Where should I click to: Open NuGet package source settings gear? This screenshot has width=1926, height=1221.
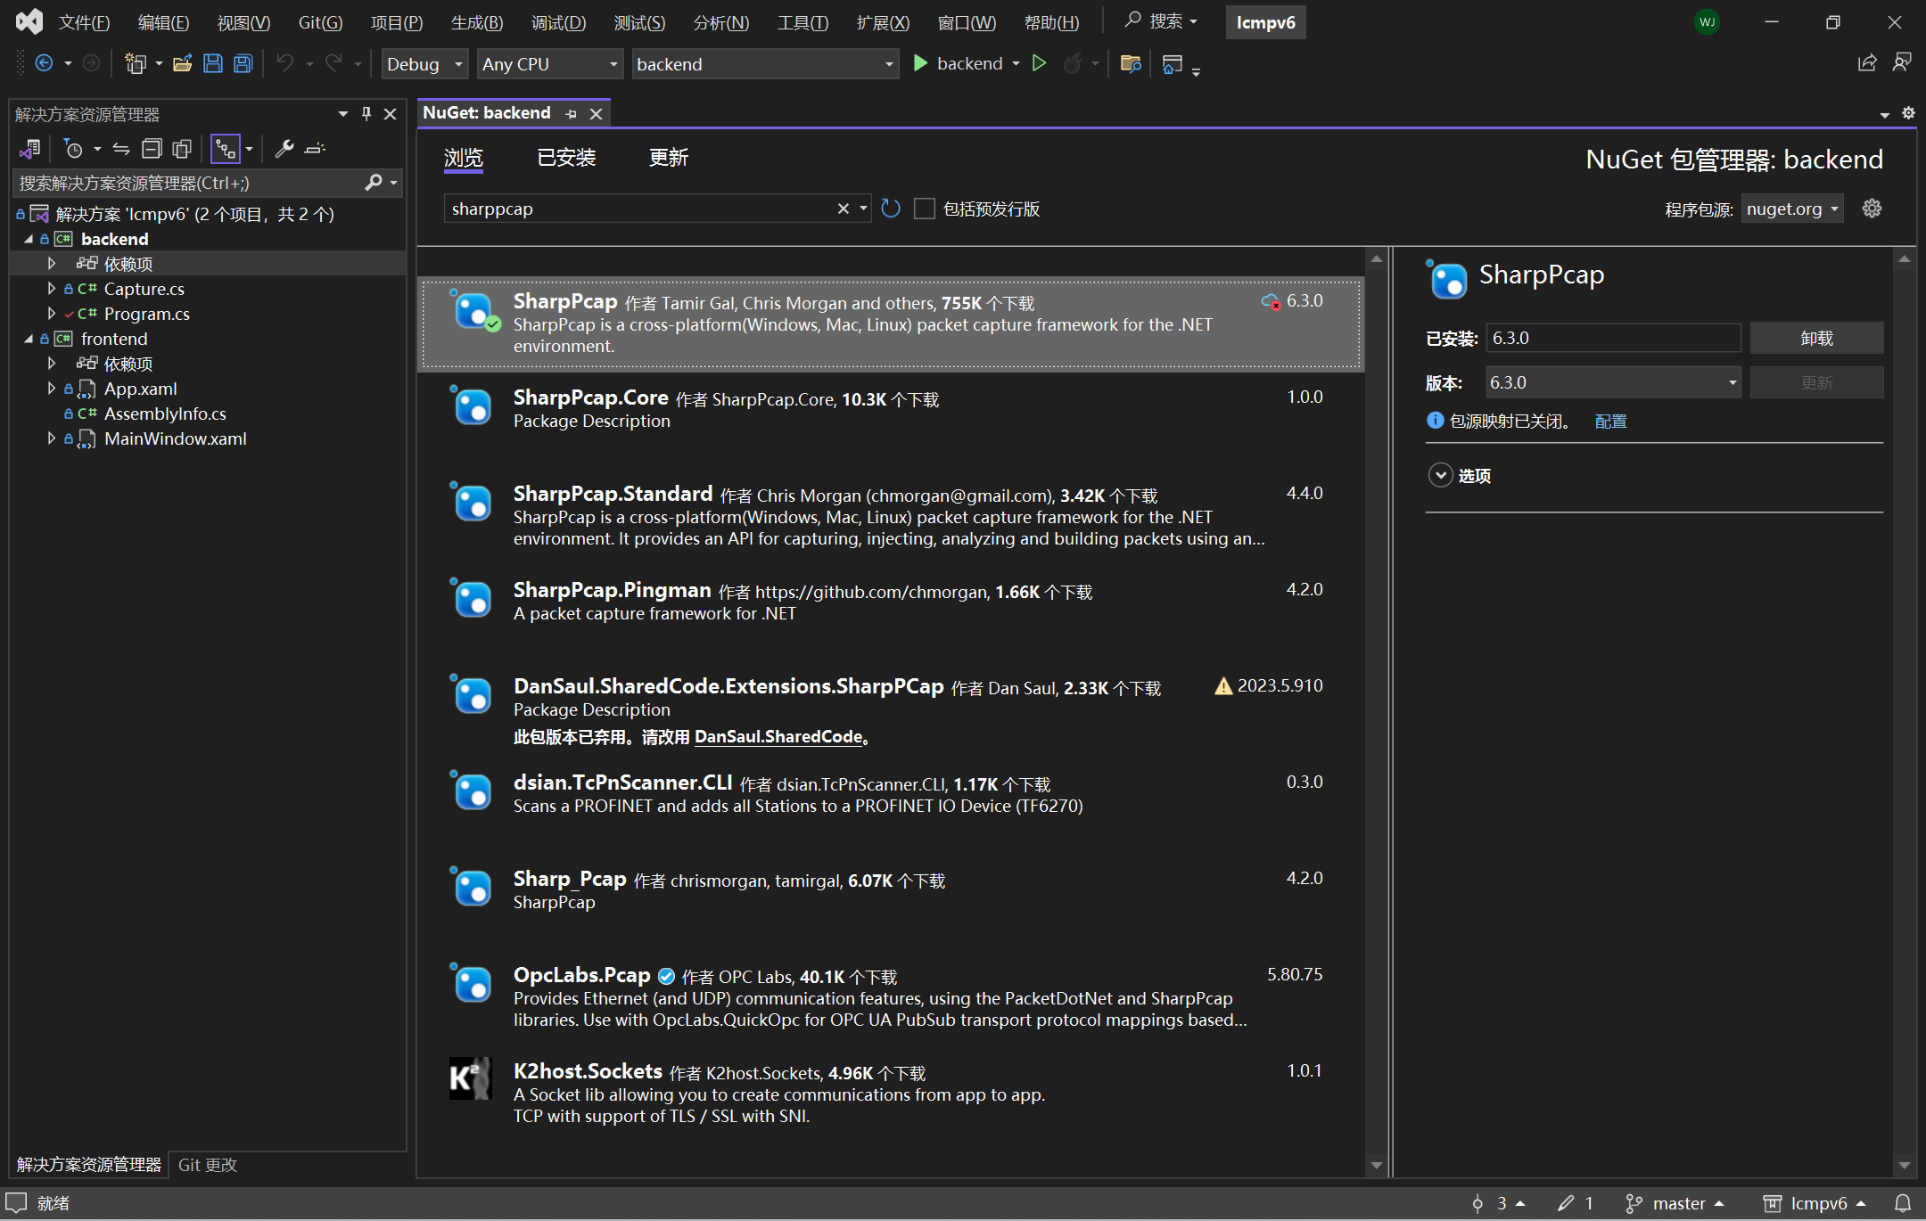point(1872,209)
